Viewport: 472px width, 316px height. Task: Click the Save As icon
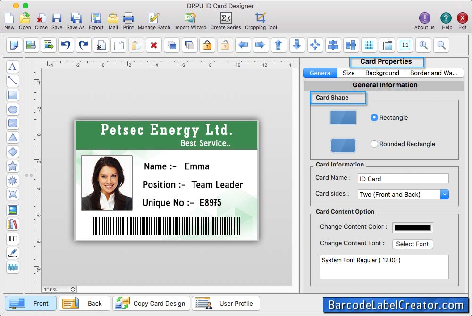tap(76, 21)
